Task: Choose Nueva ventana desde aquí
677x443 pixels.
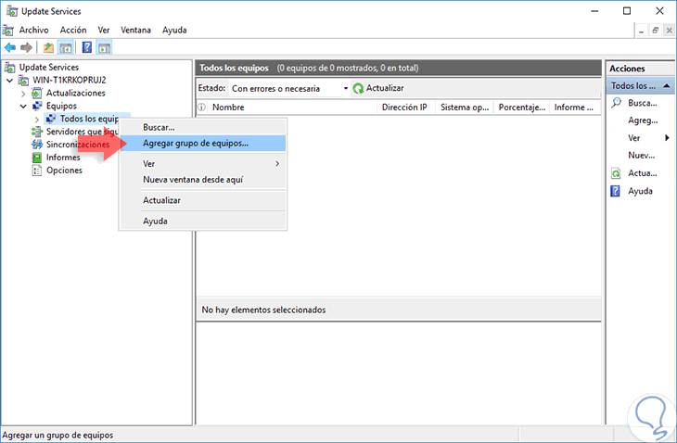Action: pyautogui.click(x=202, y=180)
